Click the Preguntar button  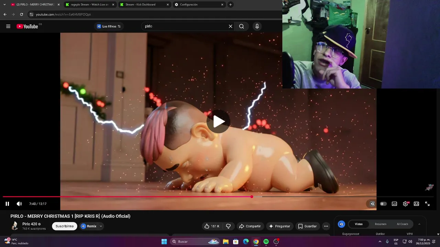(x=279, y=226)
